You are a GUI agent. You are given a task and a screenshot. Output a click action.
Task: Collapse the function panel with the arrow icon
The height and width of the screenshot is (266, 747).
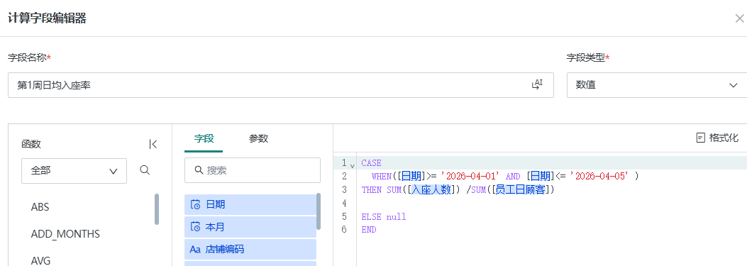pos(153,144)
